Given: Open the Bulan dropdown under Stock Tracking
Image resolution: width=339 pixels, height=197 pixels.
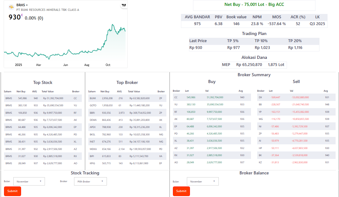Looking at the screenshot, I should coord(29,182).
